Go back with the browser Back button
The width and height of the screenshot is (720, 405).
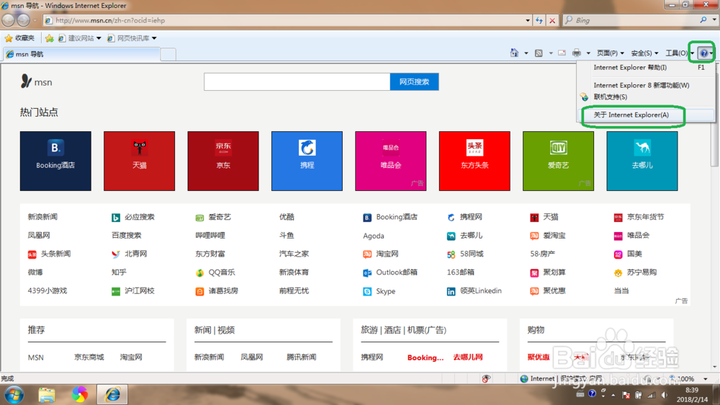tap(9, 20)
